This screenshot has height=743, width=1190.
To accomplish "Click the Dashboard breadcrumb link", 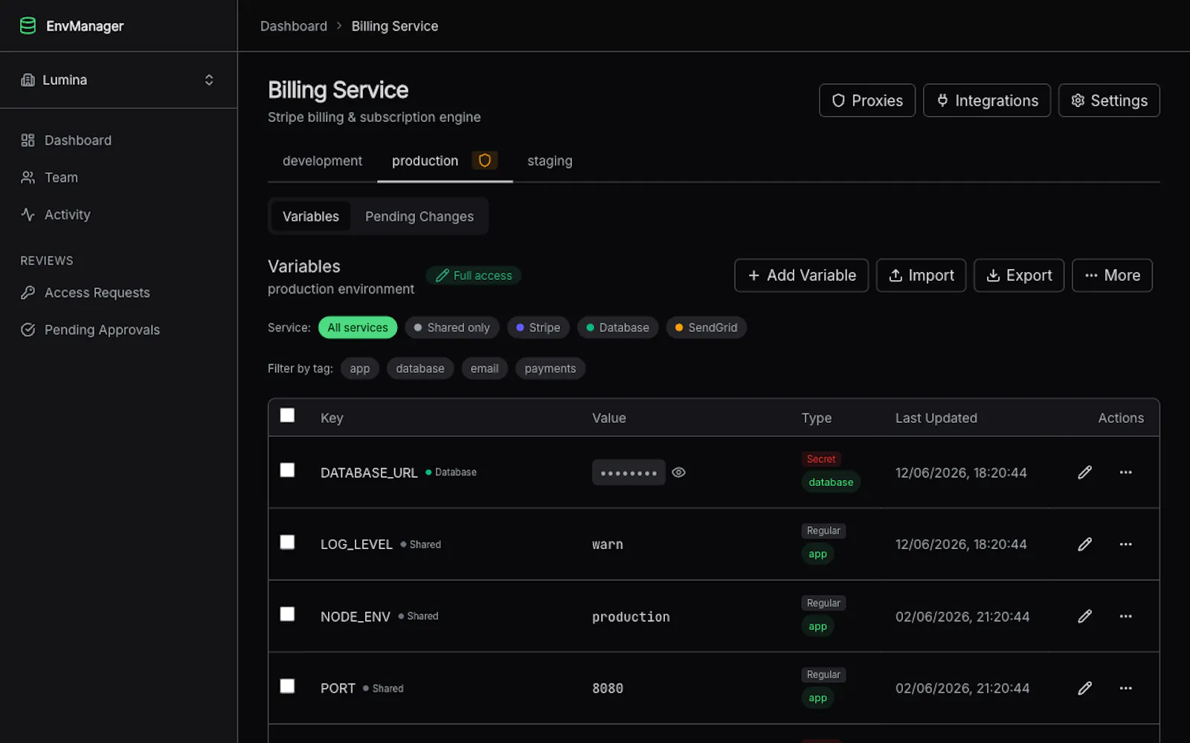I will pyautogui.click(x=294, y=26).
